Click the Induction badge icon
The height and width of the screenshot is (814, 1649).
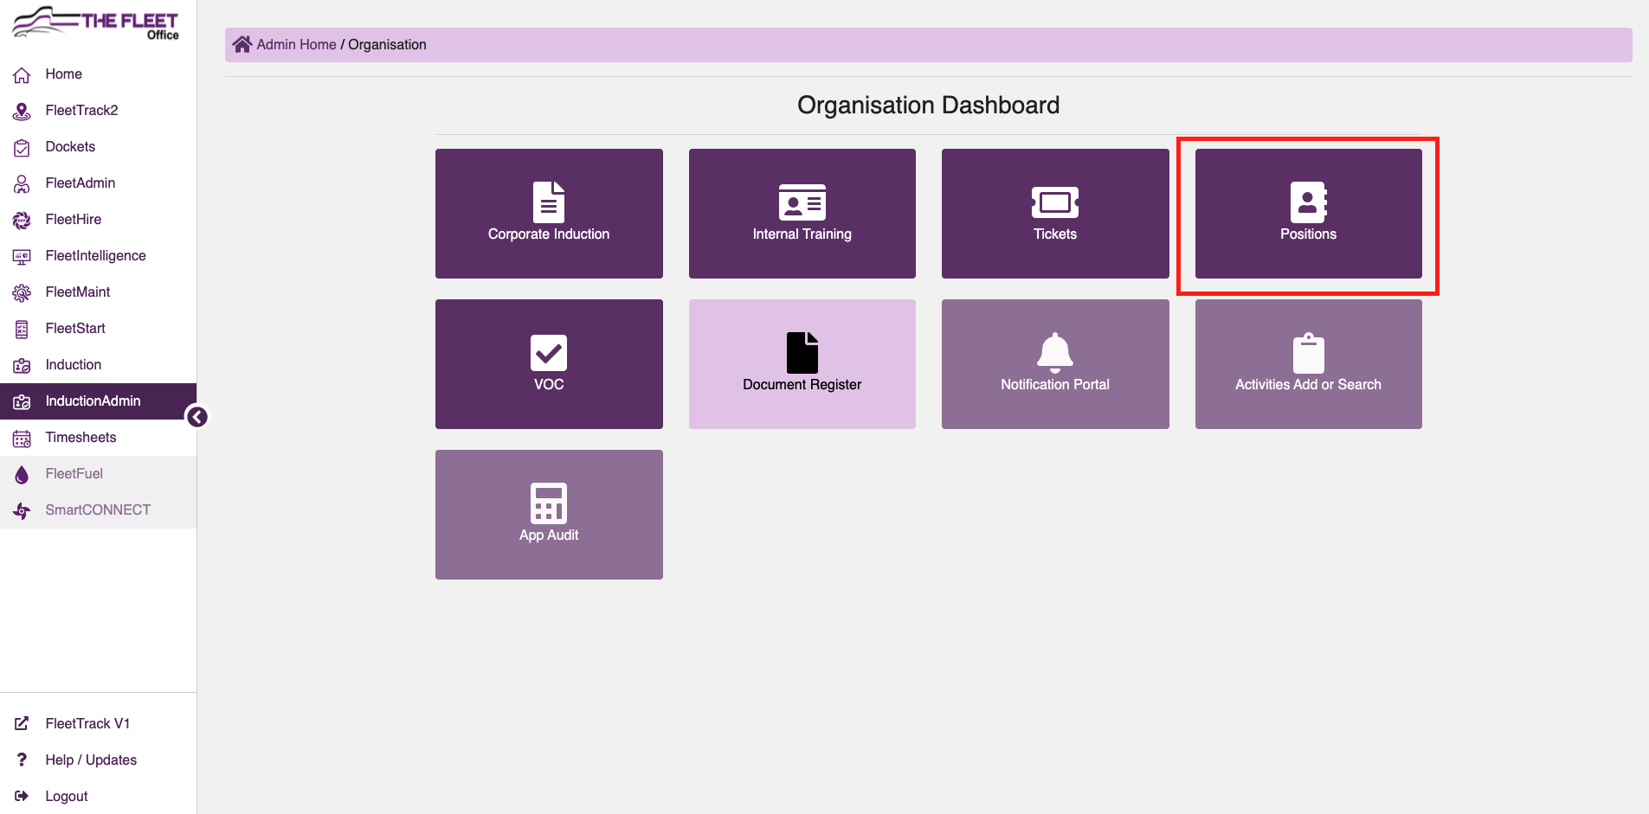[x=22, y=366]
